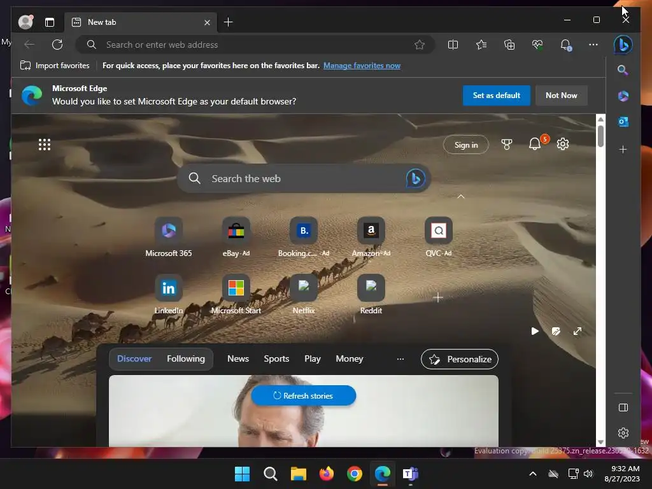The height and width of the screenshot is (489, 652).
Task: Open Manage favorites now link
Action: [362, 66]
